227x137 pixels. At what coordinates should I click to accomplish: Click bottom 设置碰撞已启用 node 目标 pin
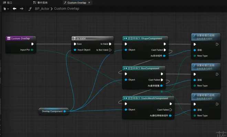pyautogui.click(x=195, y=110)
